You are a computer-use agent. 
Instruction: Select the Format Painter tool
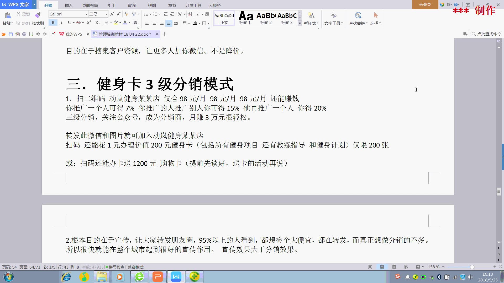point(38,18)
